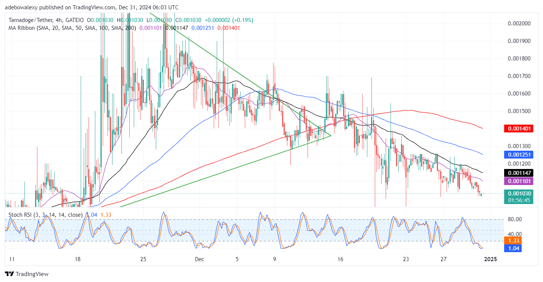
Task: Click the 11 date on time axis
Action: (x=12, y=259)
